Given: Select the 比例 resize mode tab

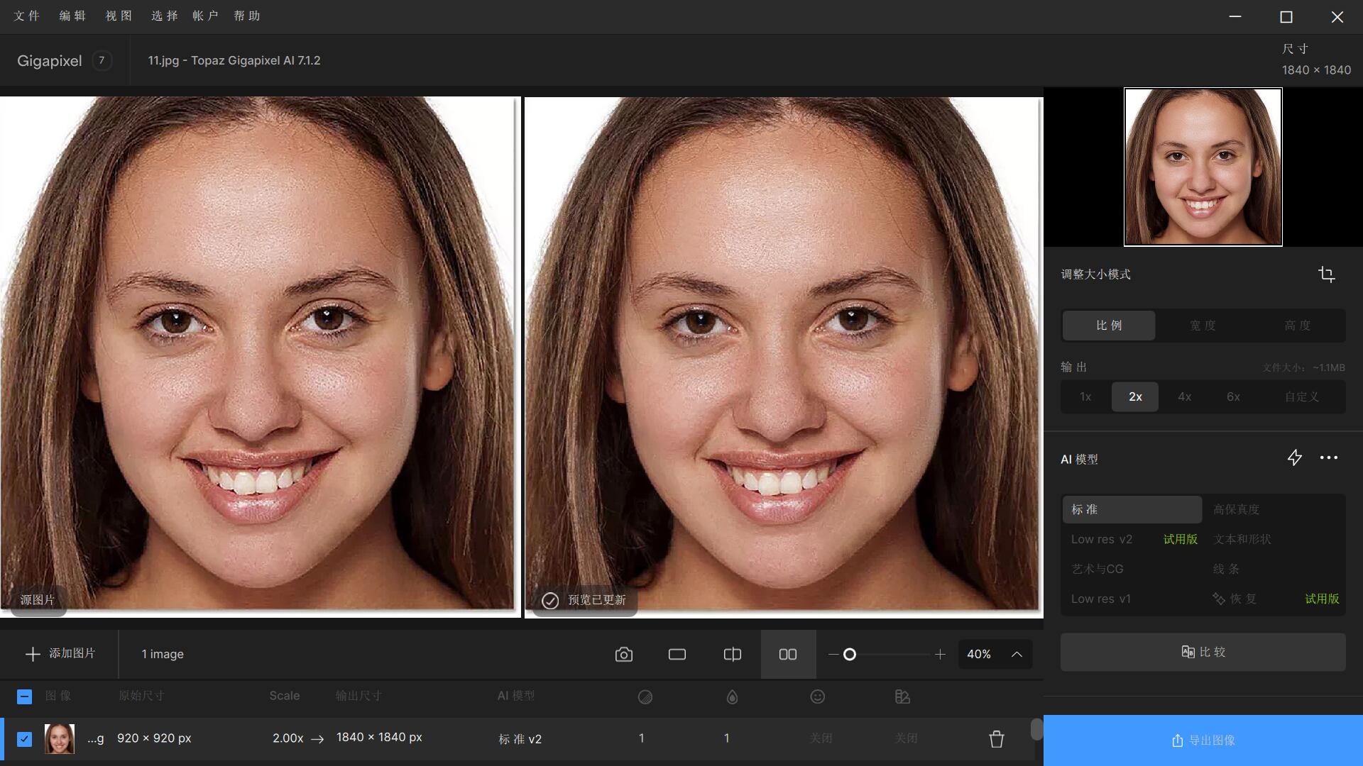Looking at the screenshot, I should tap(1109, 326).
